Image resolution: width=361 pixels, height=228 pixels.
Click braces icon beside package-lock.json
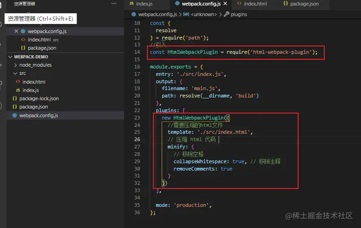pos(15,98)
